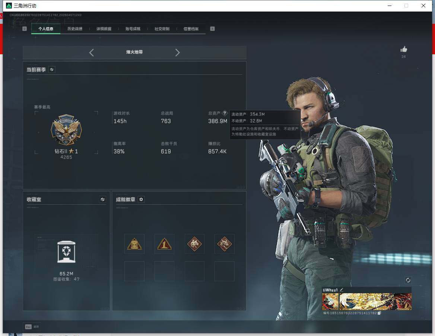Click the 收藏室 display case icon
435x336 pixels.
click(x=66, y=252)
